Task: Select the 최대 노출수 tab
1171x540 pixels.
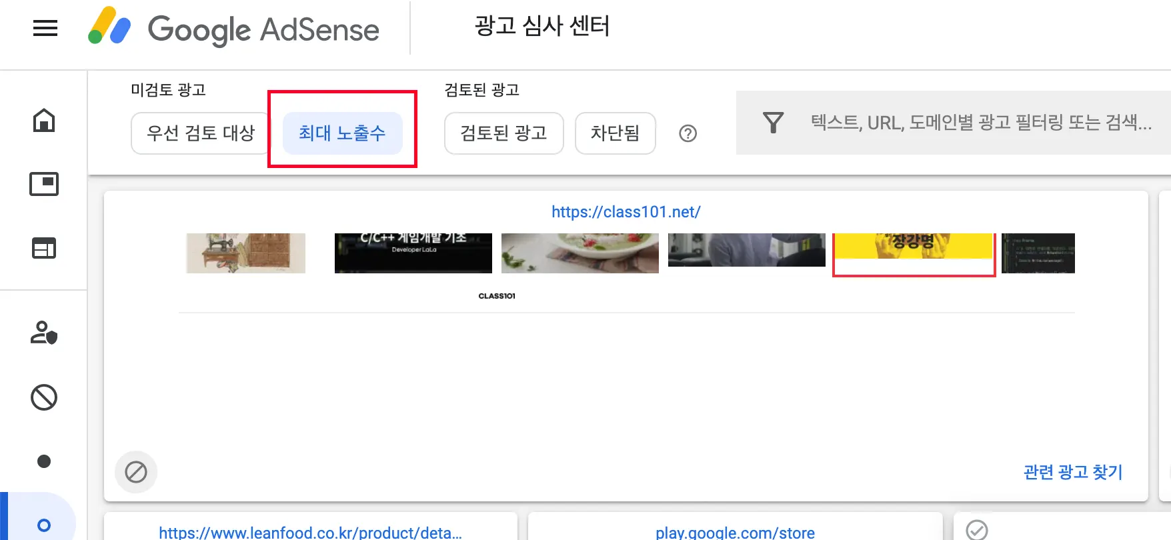Action: (342, 133)
